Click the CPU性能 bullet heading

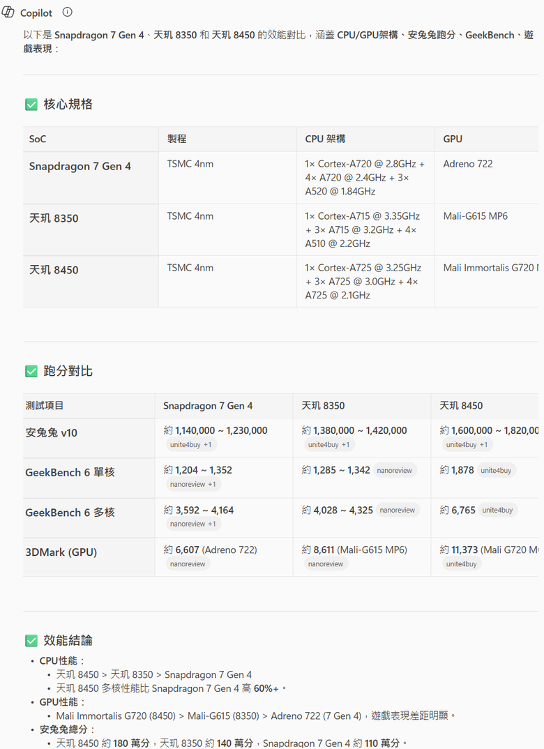tap(61, 660)
